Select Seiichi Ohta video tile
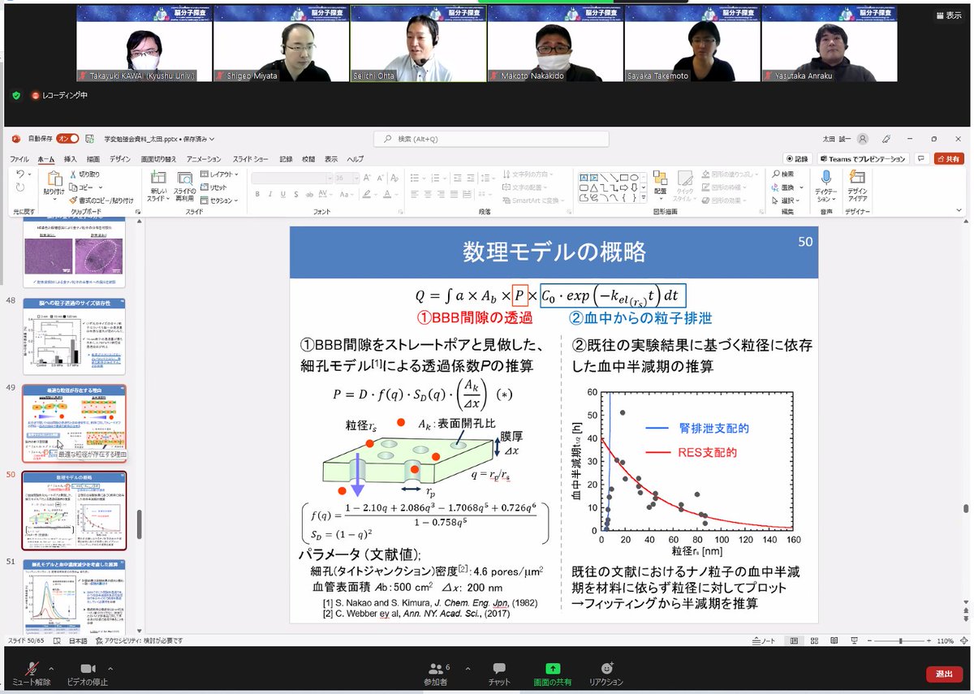The height and width of the screenshot is (694, 974). [419, 43]
